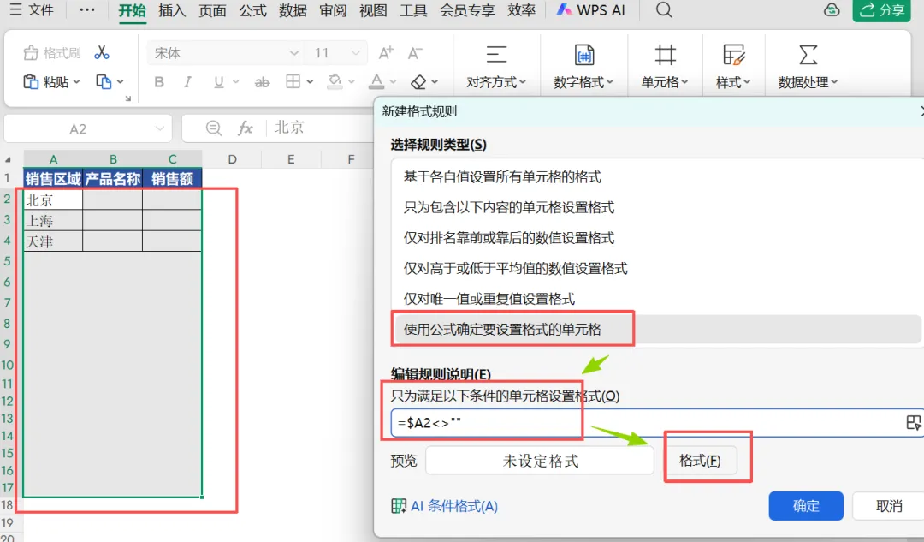Click the cloud sync status icon
924x542 pixels.
[x=832, y=10]
